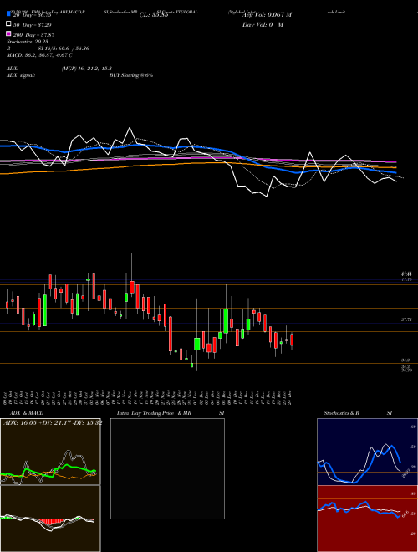This screenshot has width=418, height=552.
Task: Click the 'CL: 35.55' closing price text
Action: (154, 15)
